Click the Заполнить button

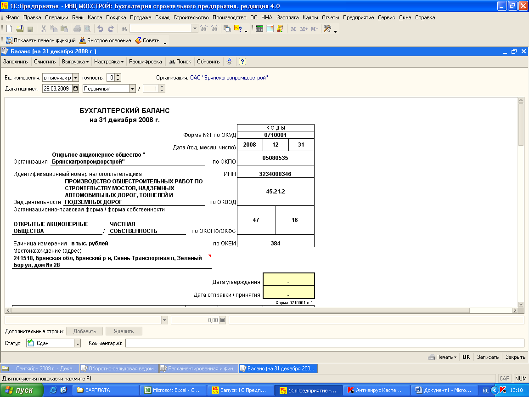click(16, 62)
